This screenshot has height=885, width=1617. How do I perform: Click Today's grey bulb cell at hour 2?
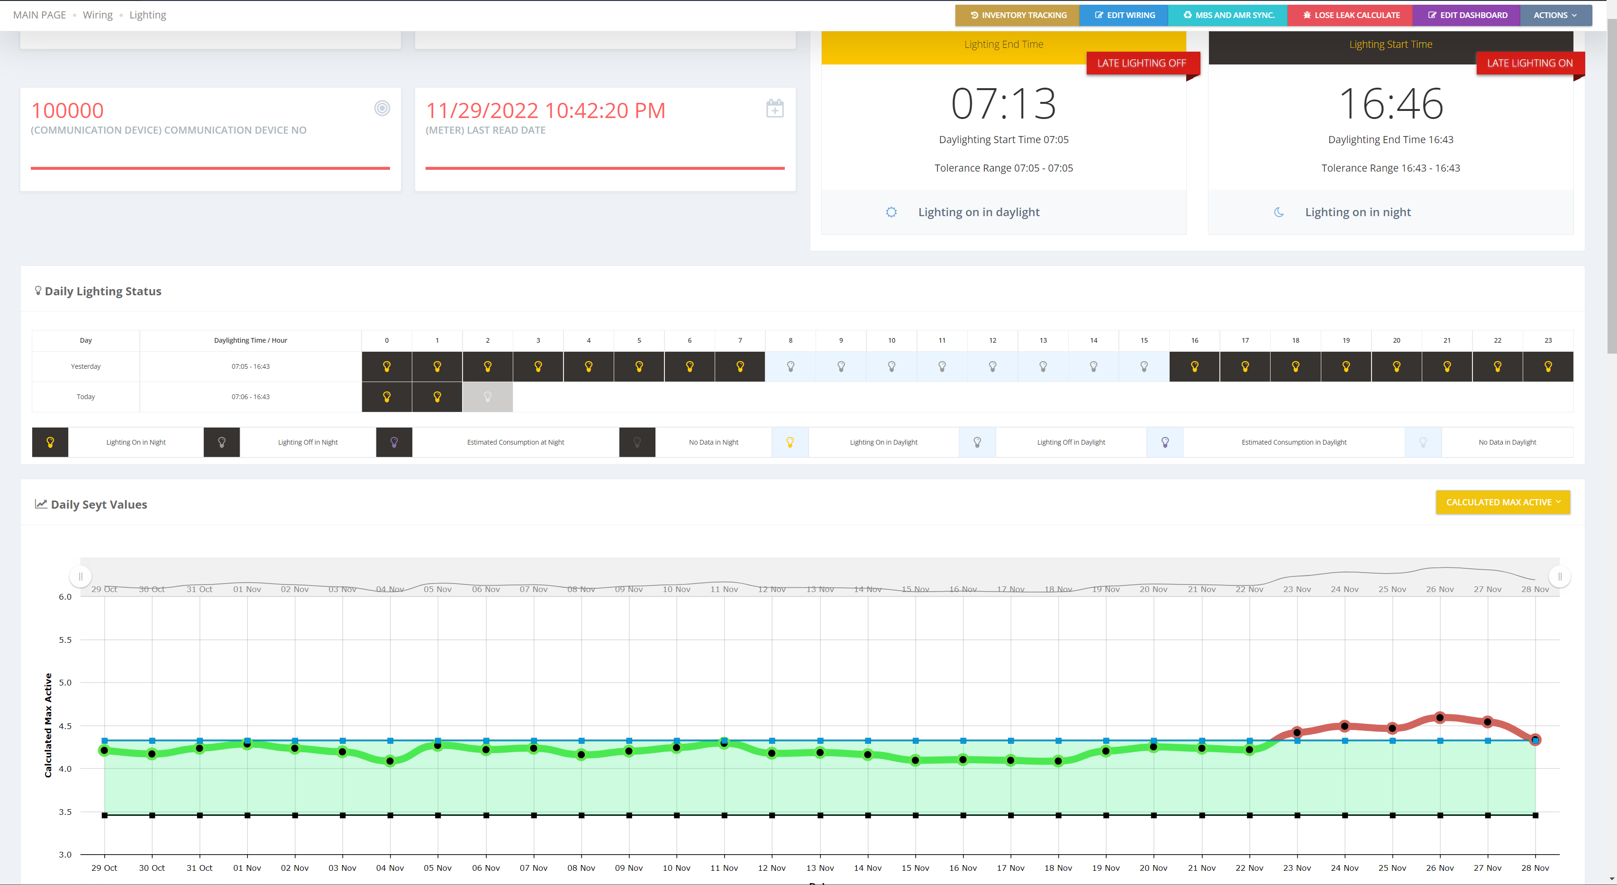(488, 397)
